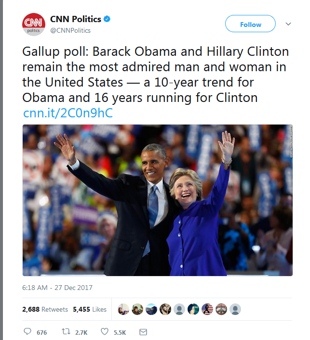
Task: Open the CNN Politics display name
Action: [76, 19]
